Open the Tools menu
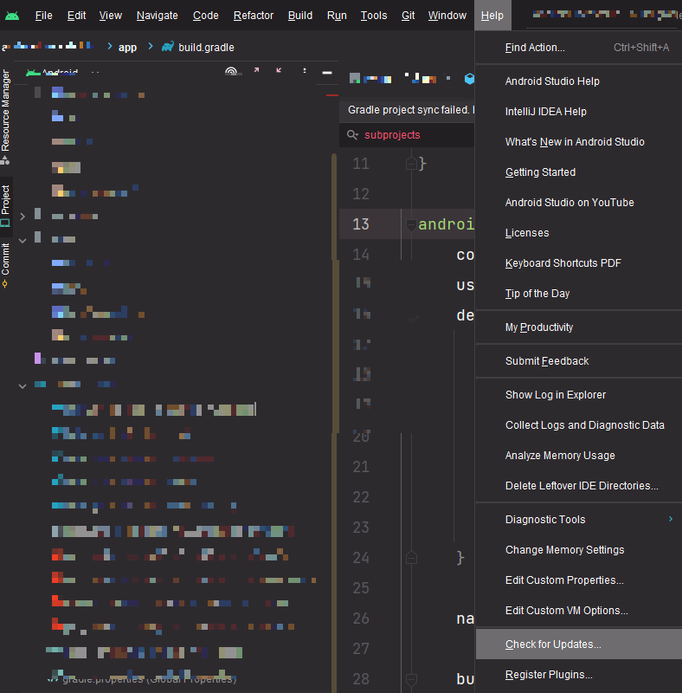The width and height of the screenshot is (682, 693). 374,16
